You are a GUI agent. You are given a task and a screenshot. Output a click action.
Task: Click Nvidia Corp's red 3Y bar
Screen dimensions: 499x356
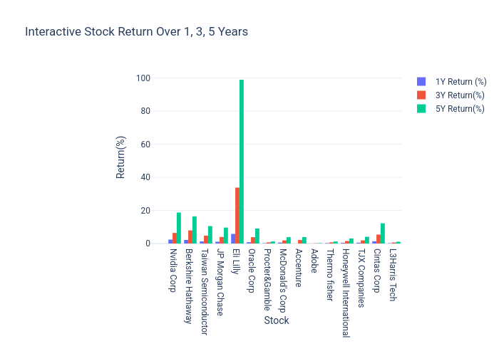pos(175,238)
